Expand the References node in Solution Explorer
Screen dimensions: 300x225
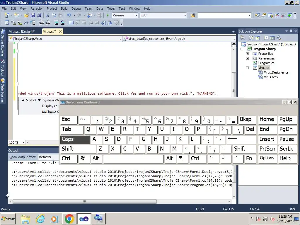(247, 58)
